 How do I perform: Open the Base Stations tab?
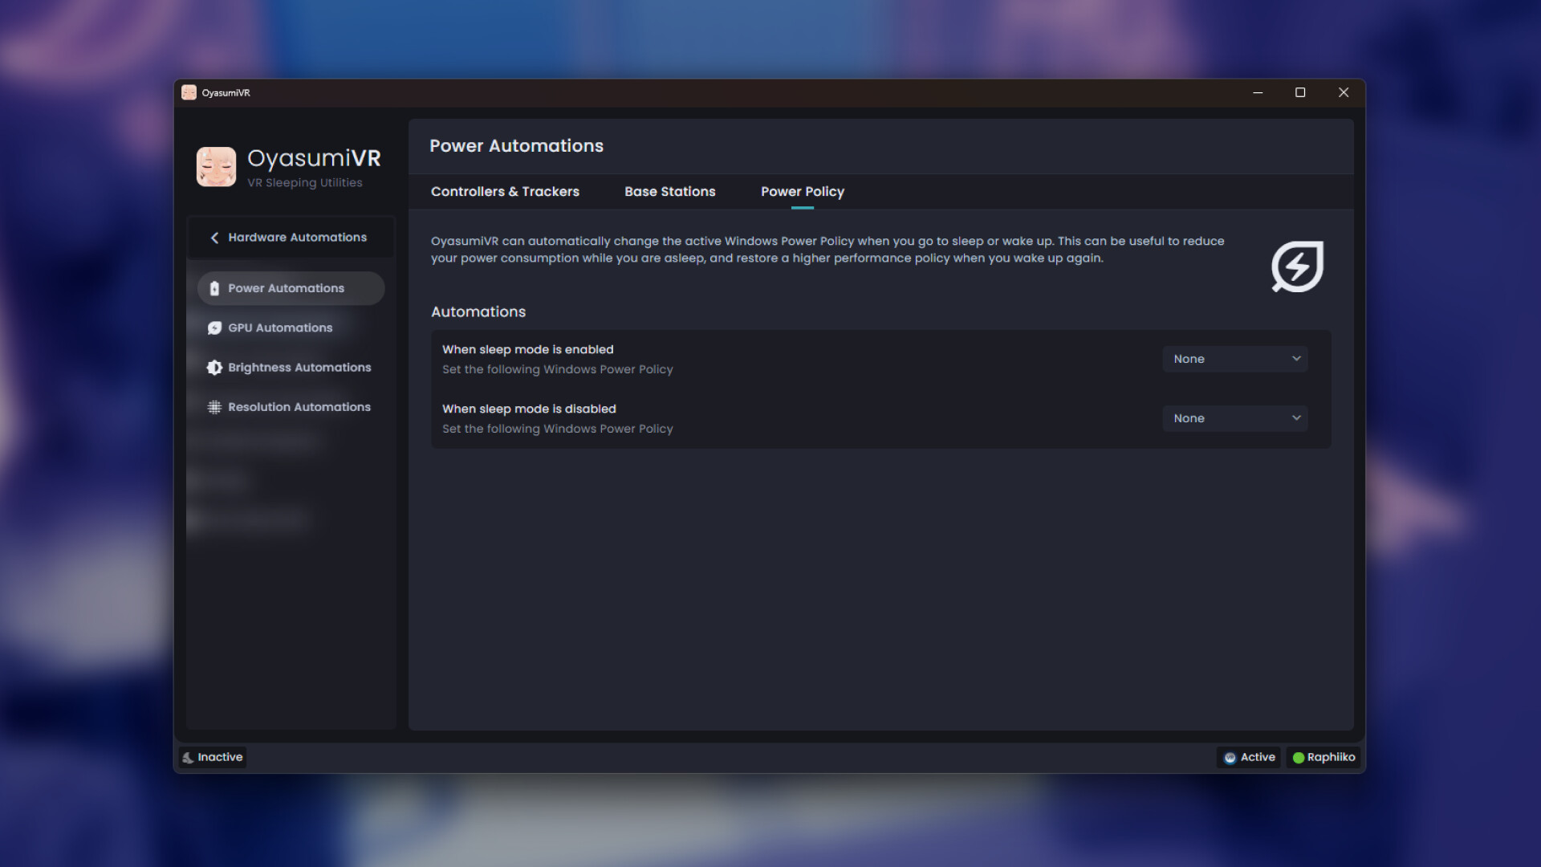point(669,191)
